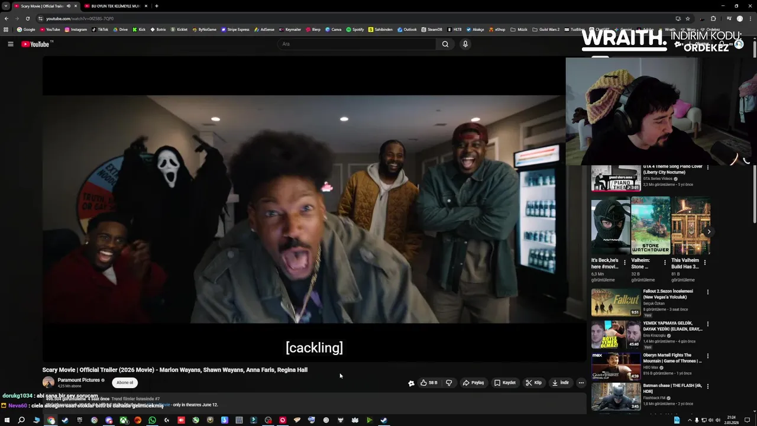Open options for YEMEK YAPMAYA GELDİK video
The height and width of the screenshot is (426, 757).
[708, 324]
